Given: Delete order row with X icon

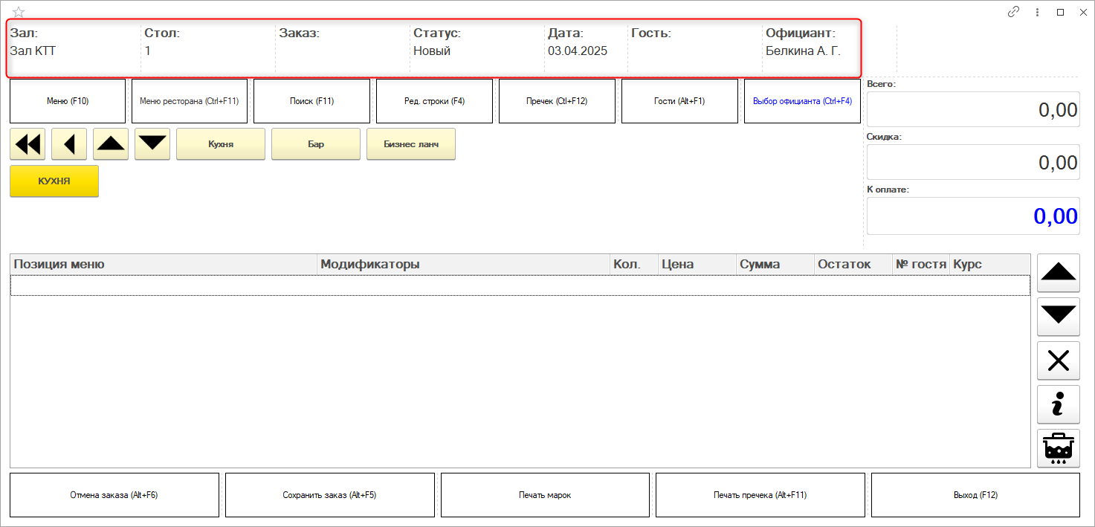Looking at the screenshot, I should (1058, 361).
